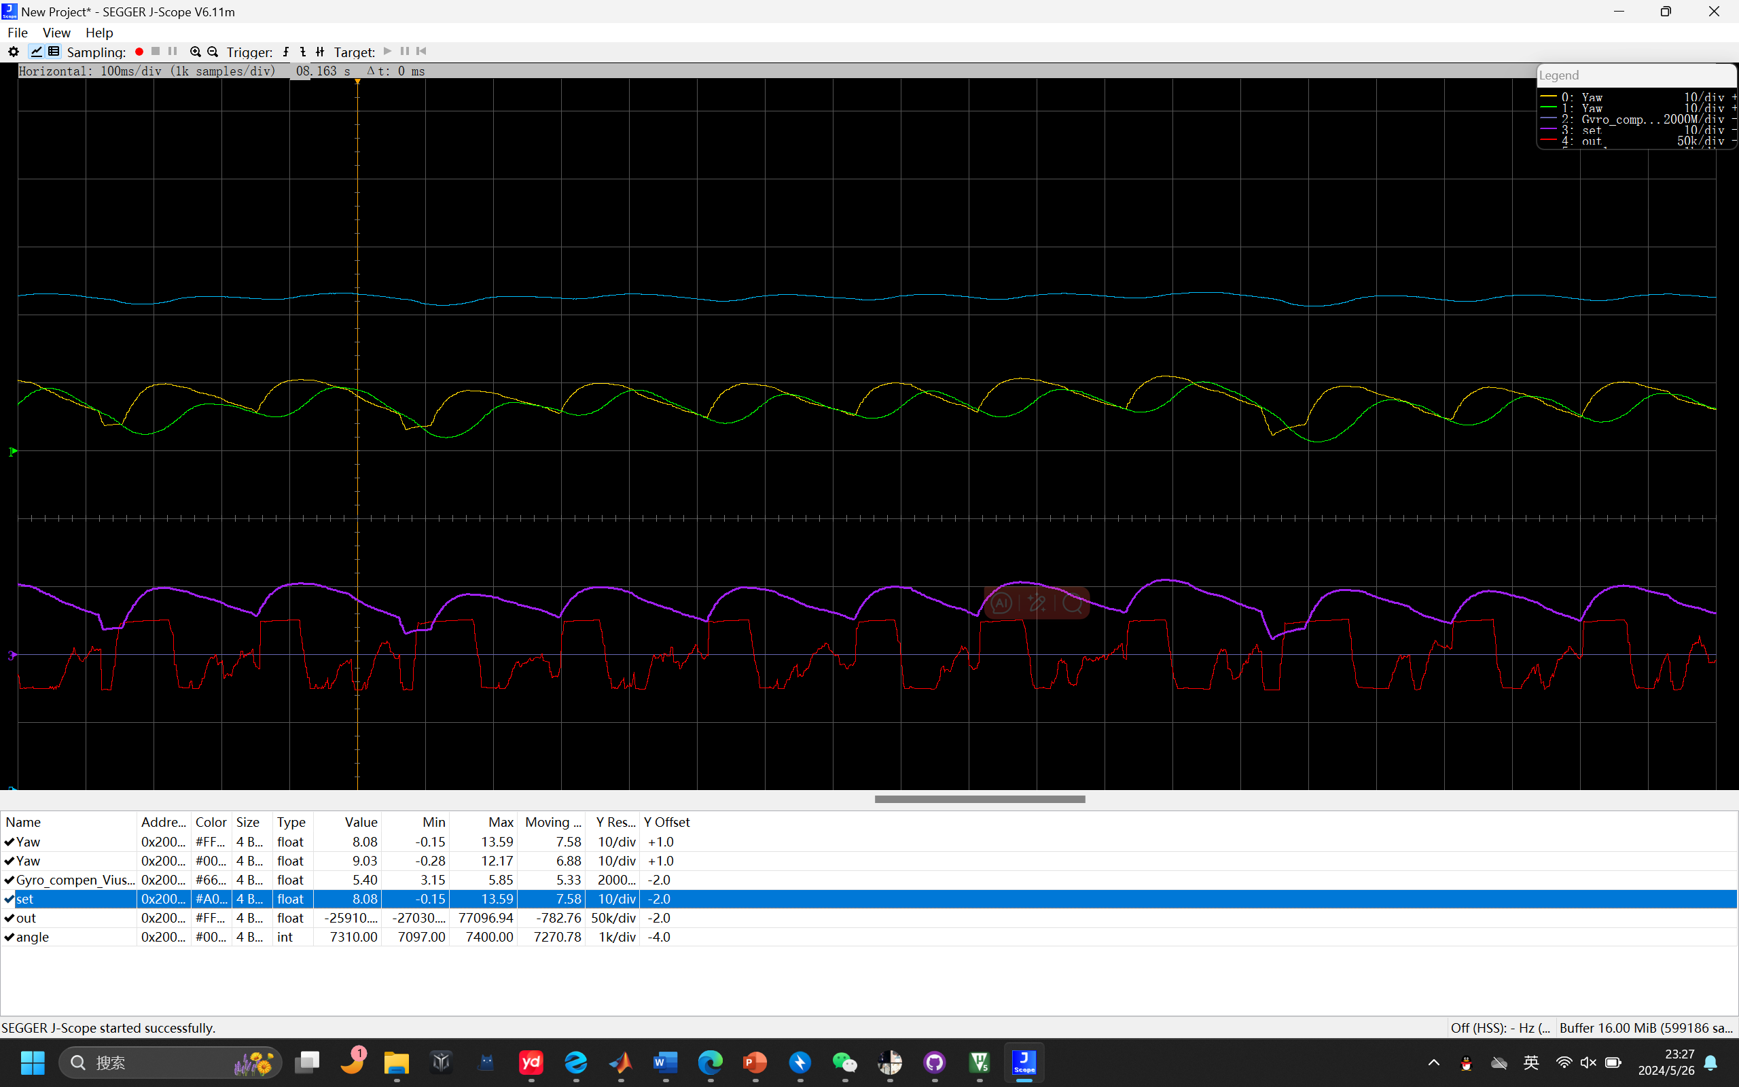Viewport: 1739px width, 1087px height.
Task: Toggle the graph view icon
Action: click(36, 52)
